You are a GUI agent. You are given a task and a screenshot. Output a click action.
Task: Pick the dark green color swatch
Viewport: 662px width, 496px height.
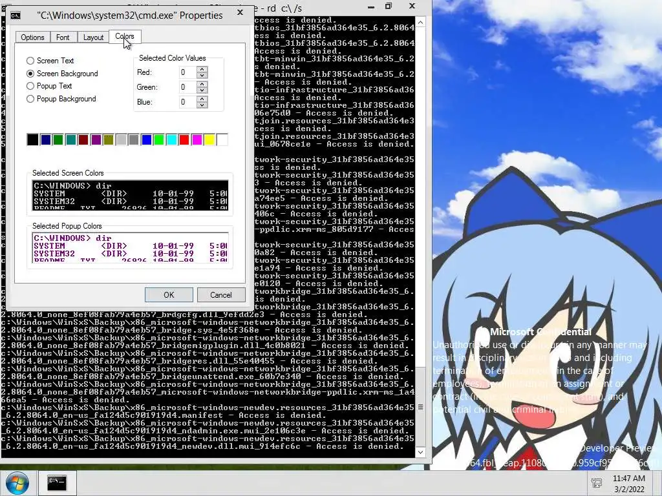[58, 139]
